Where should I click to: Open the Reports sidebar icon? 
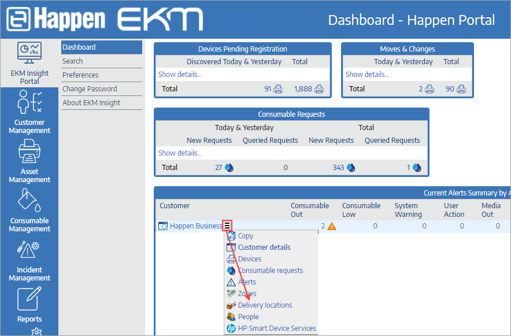tap(29, 298)
